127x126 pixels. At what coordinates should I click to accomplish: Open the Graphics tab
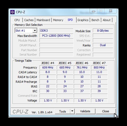coord(83,20)
